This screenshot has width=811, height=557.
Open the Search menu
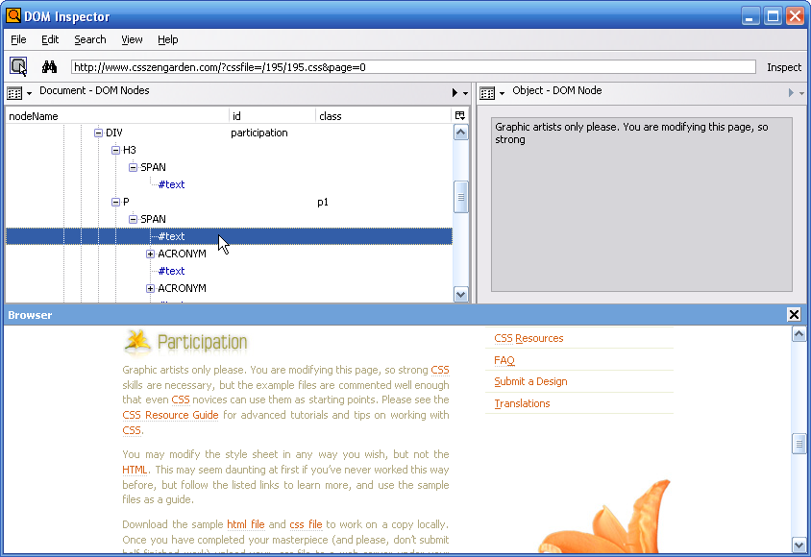(x=89, y=39)
